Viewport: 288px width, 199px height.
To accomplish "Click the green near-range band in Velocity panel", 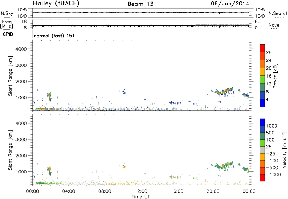I will [x=48, y=183].
